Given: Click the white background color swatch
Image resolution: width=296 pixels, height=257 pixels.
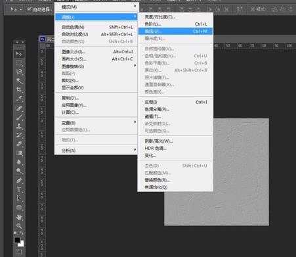Looking at the screenshot, I should point(22,244).
